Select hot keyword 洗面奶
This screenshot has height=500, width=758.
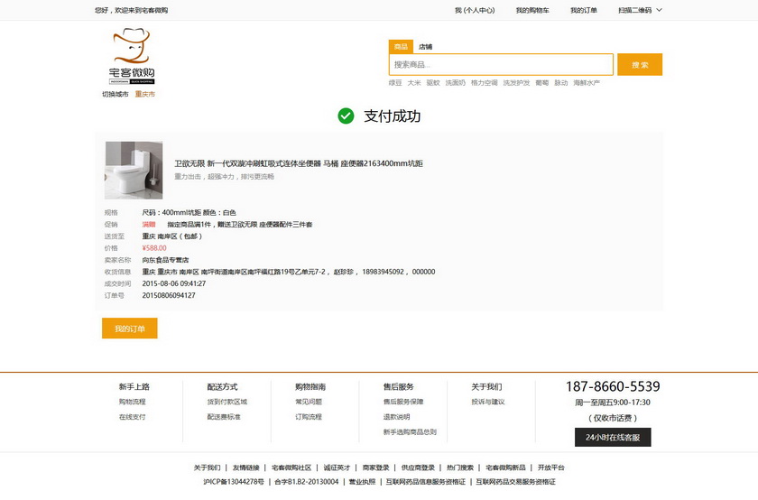456,83
